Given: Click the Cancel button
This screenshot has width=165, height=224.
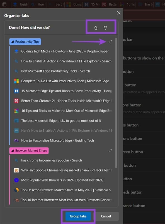Looking at the screenshot, I should click(106, 216).
